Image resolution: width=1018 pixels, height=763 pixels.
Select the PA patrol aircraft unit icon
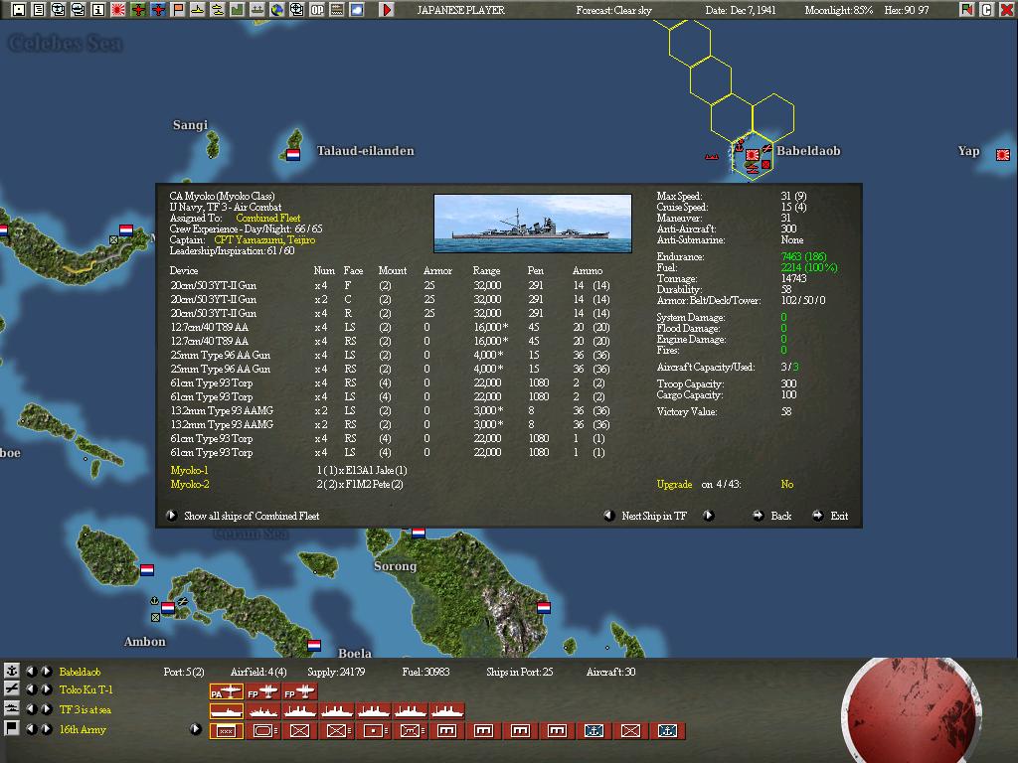[226, 692]
